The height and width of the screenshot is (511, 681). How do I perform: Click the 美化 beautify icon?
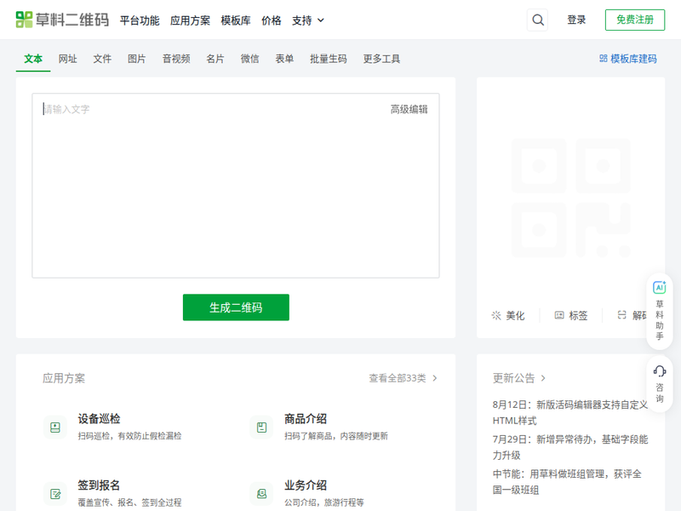pyautogui.click(x=496, y=315)
